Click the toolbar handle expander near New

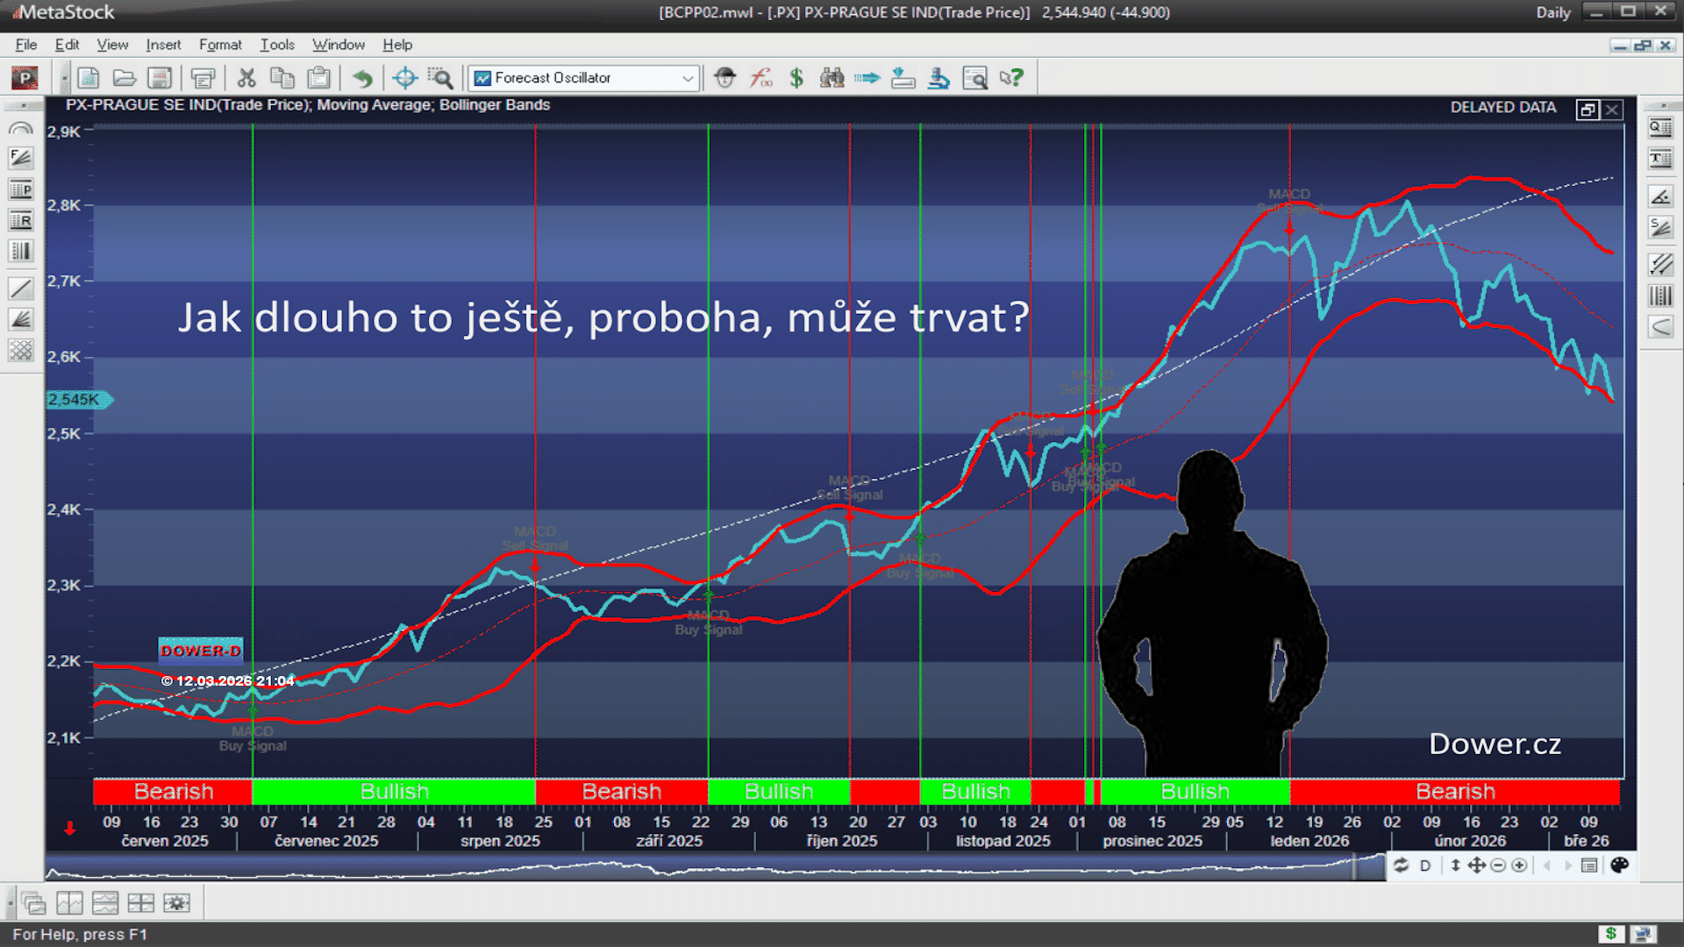64,78
